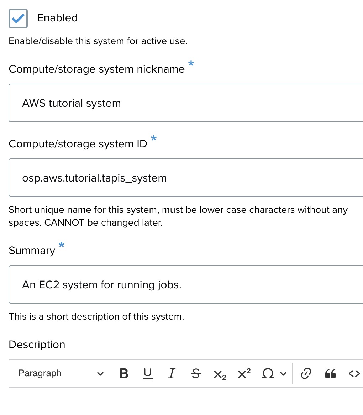Select the subscript button
Viewport: 363px width, 415px height.
pos(220,374)
